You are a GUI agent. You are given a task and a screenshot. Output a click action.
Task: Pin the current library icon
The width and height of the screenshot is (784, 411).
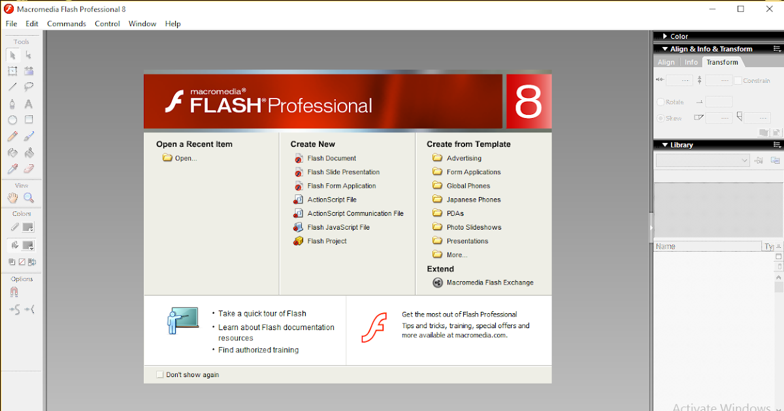click(759, 160)
